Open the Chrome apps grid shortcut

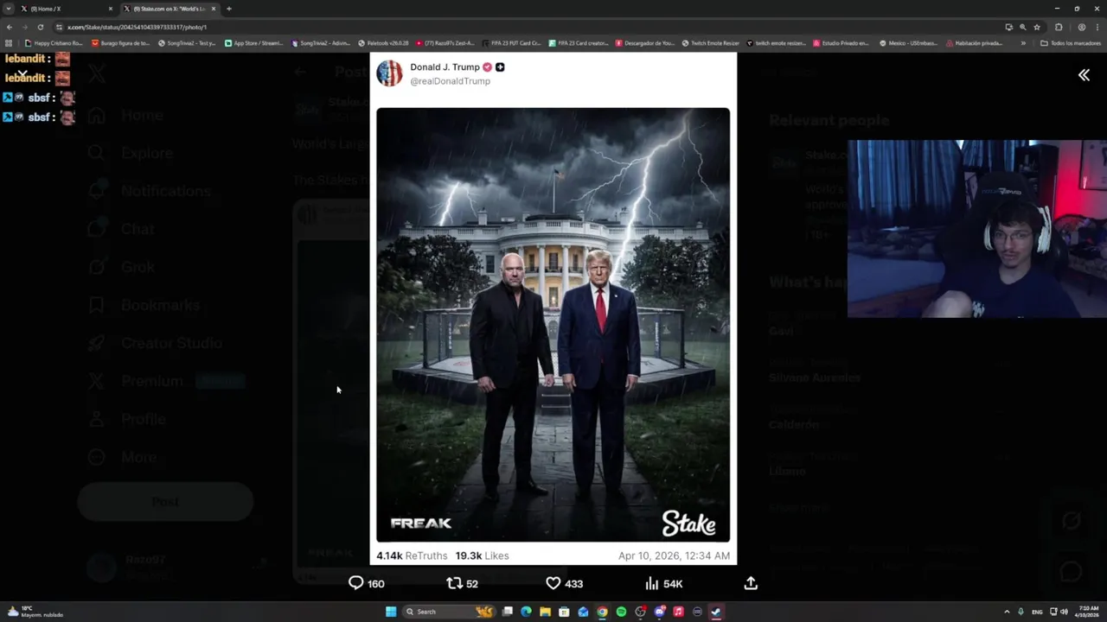point(9,43)
